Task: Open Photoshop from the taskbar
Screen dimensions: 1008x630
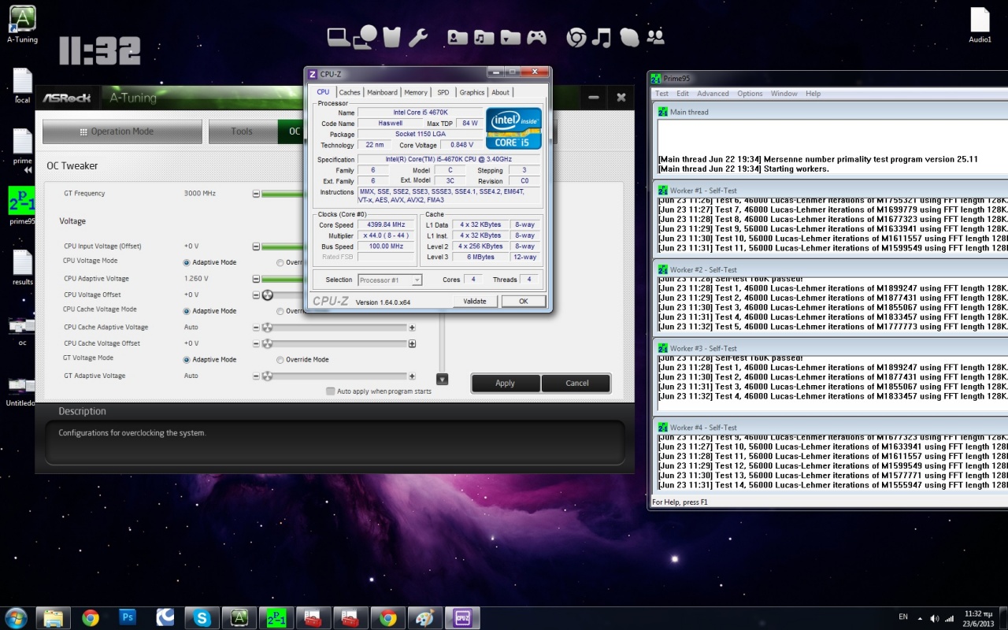Action: pos(128,618)
